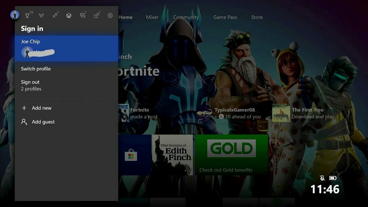Open the Multiplayer party icon tab
The width and height of the screenshot is (368, 207).
point(41,16)
